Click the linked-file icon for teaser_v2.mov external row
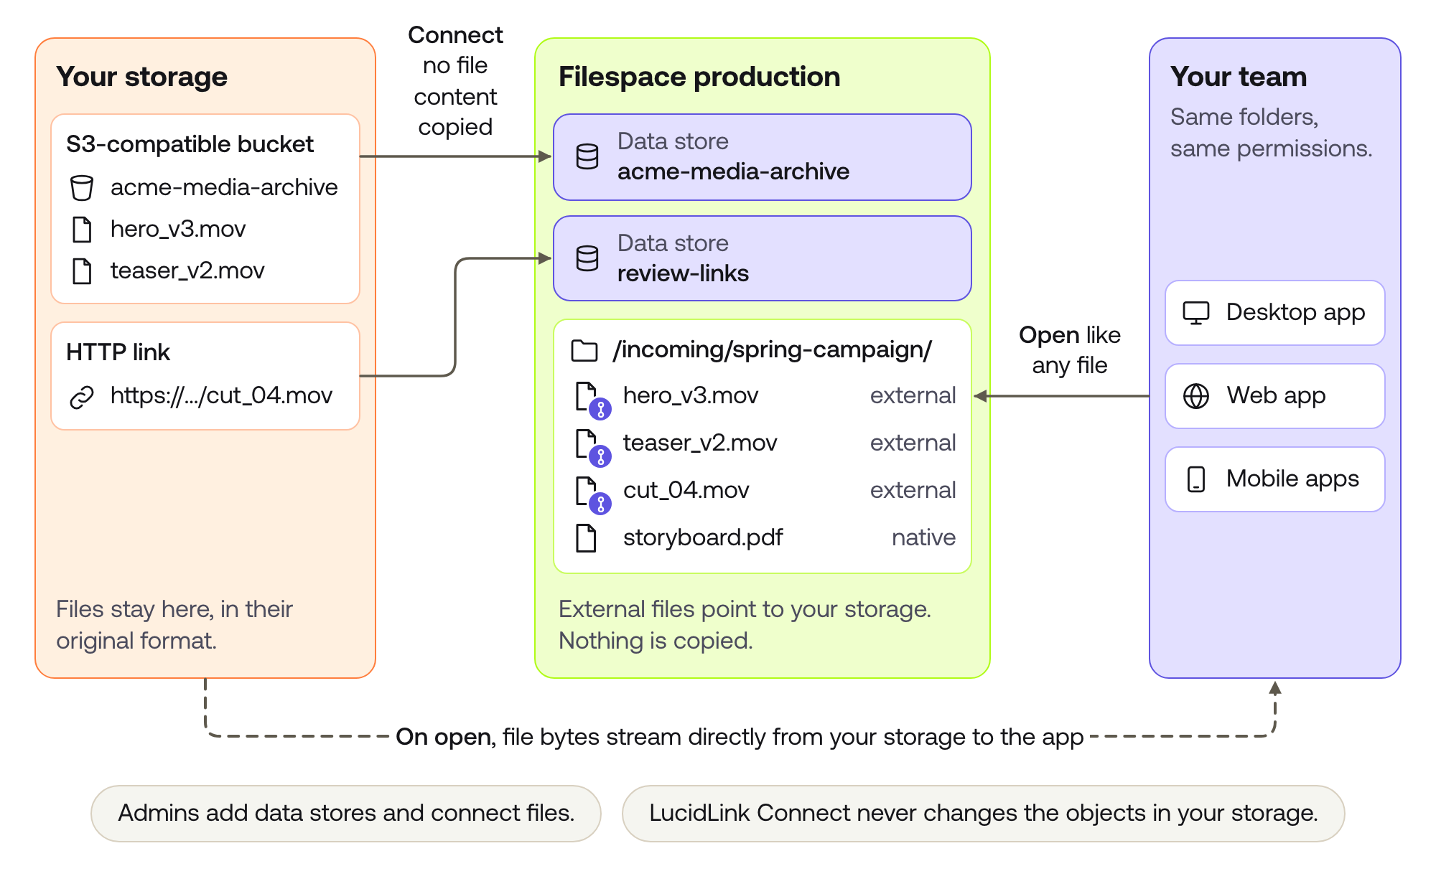The image size is (1436, 884). [x=593, y=448]
